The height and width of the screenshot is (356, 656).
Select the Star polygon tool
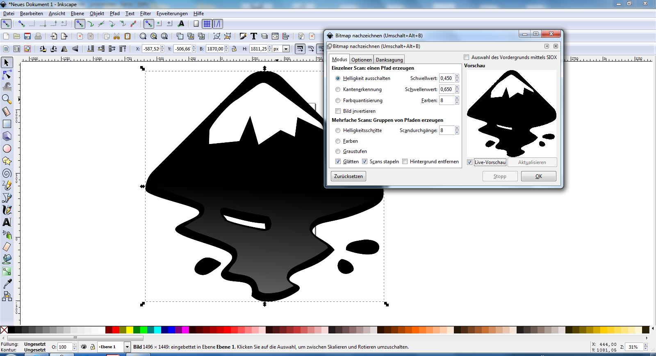tap(7, 161)
